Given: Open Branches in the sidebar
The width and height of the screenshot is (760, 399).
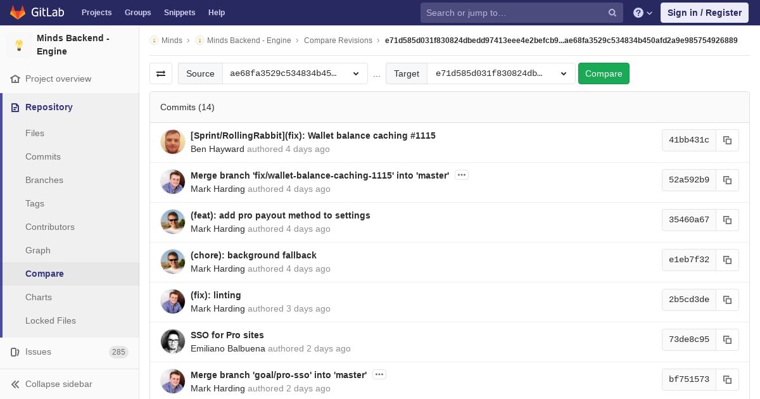Looking at the screenshot, I should pos(44,180).
